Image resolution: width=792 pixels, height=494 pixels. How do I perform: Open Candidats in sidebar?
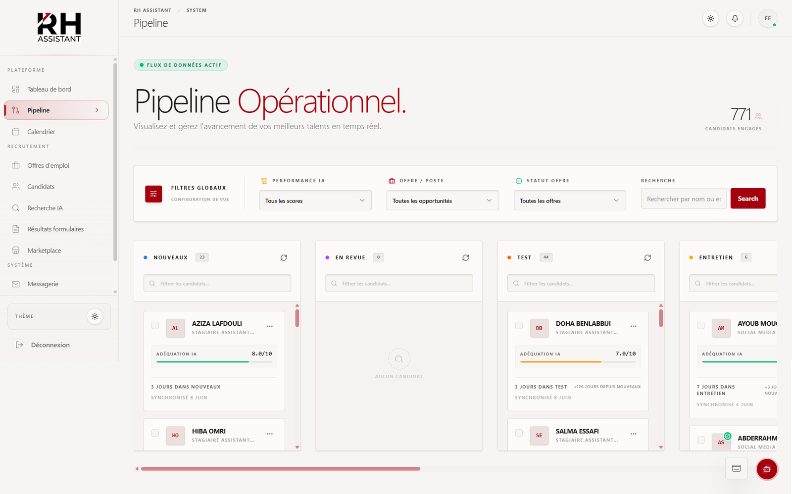click(56, 187)
